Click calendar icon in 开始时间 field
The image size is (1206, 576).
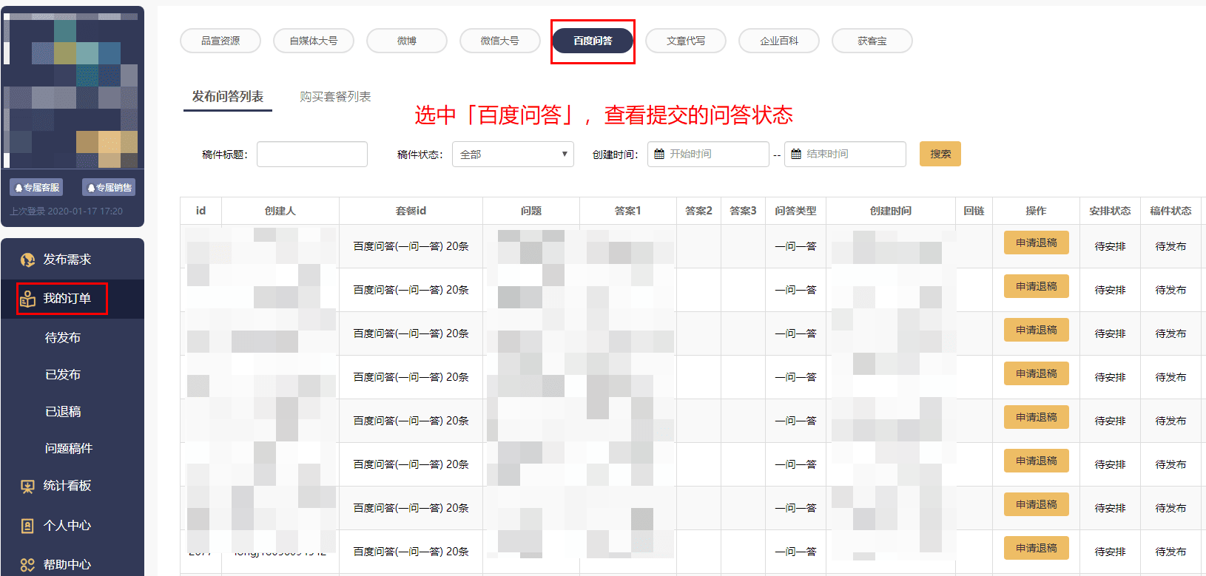tap(659, 154)
